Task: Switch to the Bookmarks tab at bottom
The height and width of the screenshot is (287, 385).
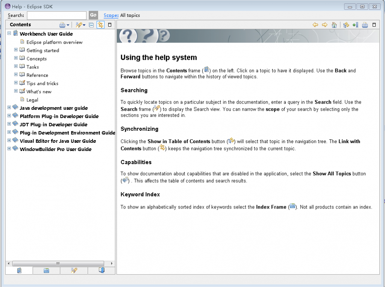Action: point(102,270)
